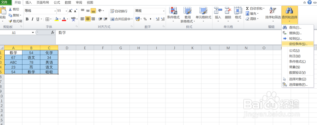Click the Decrease Decimal icon
Image resolution: width=317 pixels, height=125 pixels.
tap(163, 19)
